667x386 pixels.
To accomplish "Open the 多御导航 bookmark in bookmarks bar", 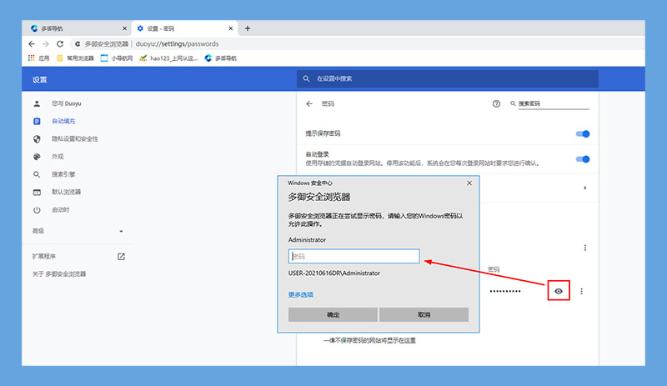I will [221, 58].
